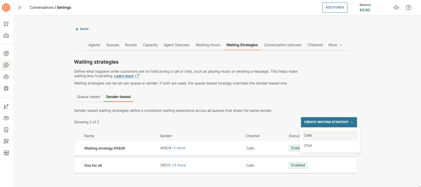Click the Infobip orange logo icon

(6, 8)
